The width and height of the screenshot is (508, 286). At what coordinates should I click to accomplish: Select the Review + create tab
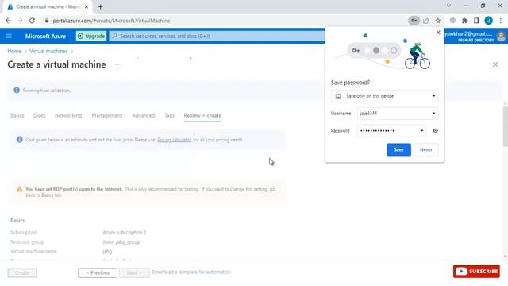tap(202, 115)
